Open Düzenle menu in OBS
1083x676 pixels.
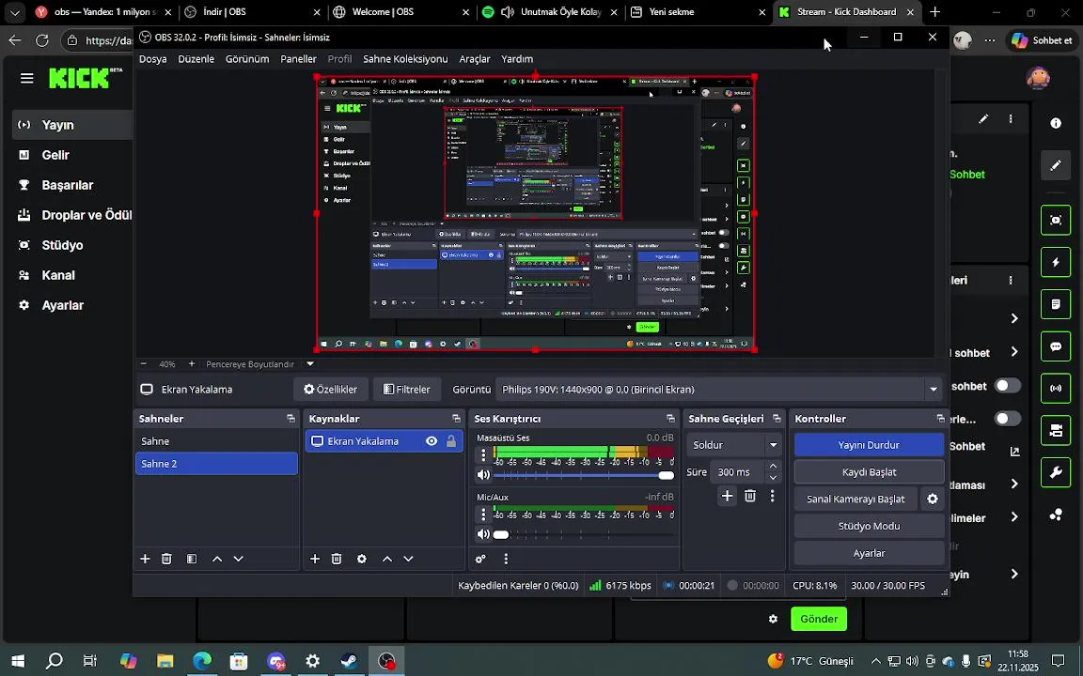(196, 58)
